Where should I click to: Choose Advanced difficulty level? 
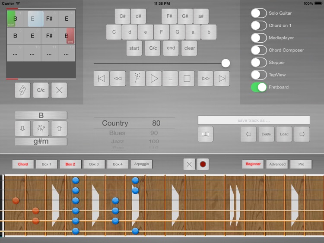pyautogui.click(x=277, y=164)
